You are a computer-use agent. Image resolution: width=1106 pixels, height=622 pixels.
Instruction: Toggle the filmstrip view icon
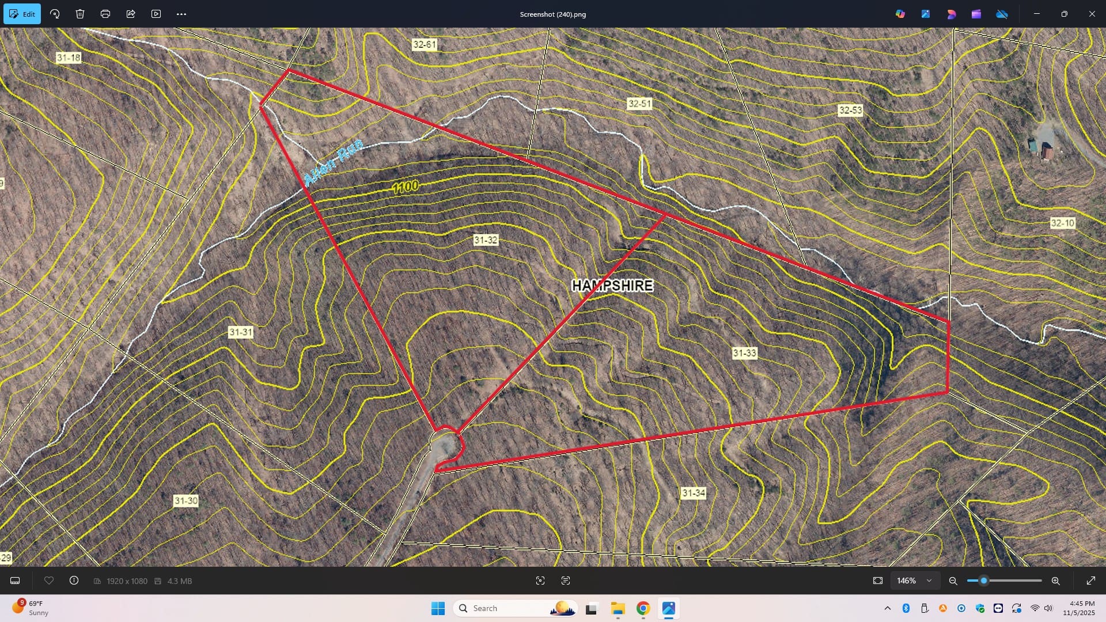[16, 581]
